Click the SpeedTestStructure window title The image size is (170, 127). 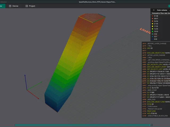pyautogui.click(x=97, y=2)
